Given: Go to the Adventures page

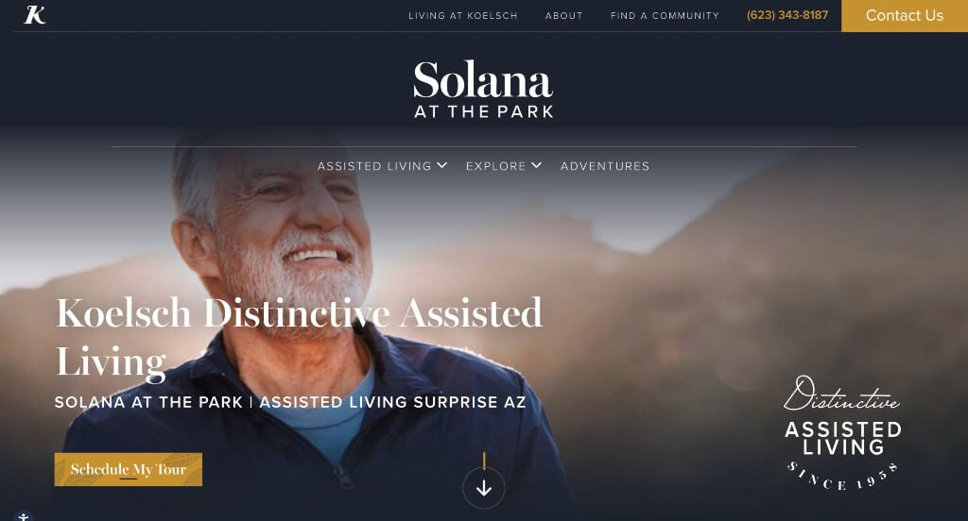Looking at the screenshot, I should click(605, 166).
